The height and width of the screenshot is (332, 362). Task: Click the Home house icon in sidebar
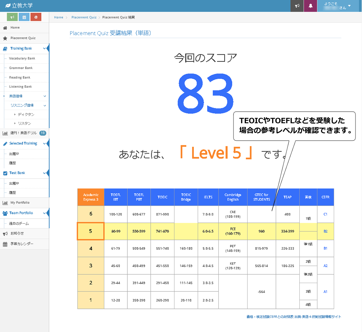pyautogui.click(x=5, y=28)
